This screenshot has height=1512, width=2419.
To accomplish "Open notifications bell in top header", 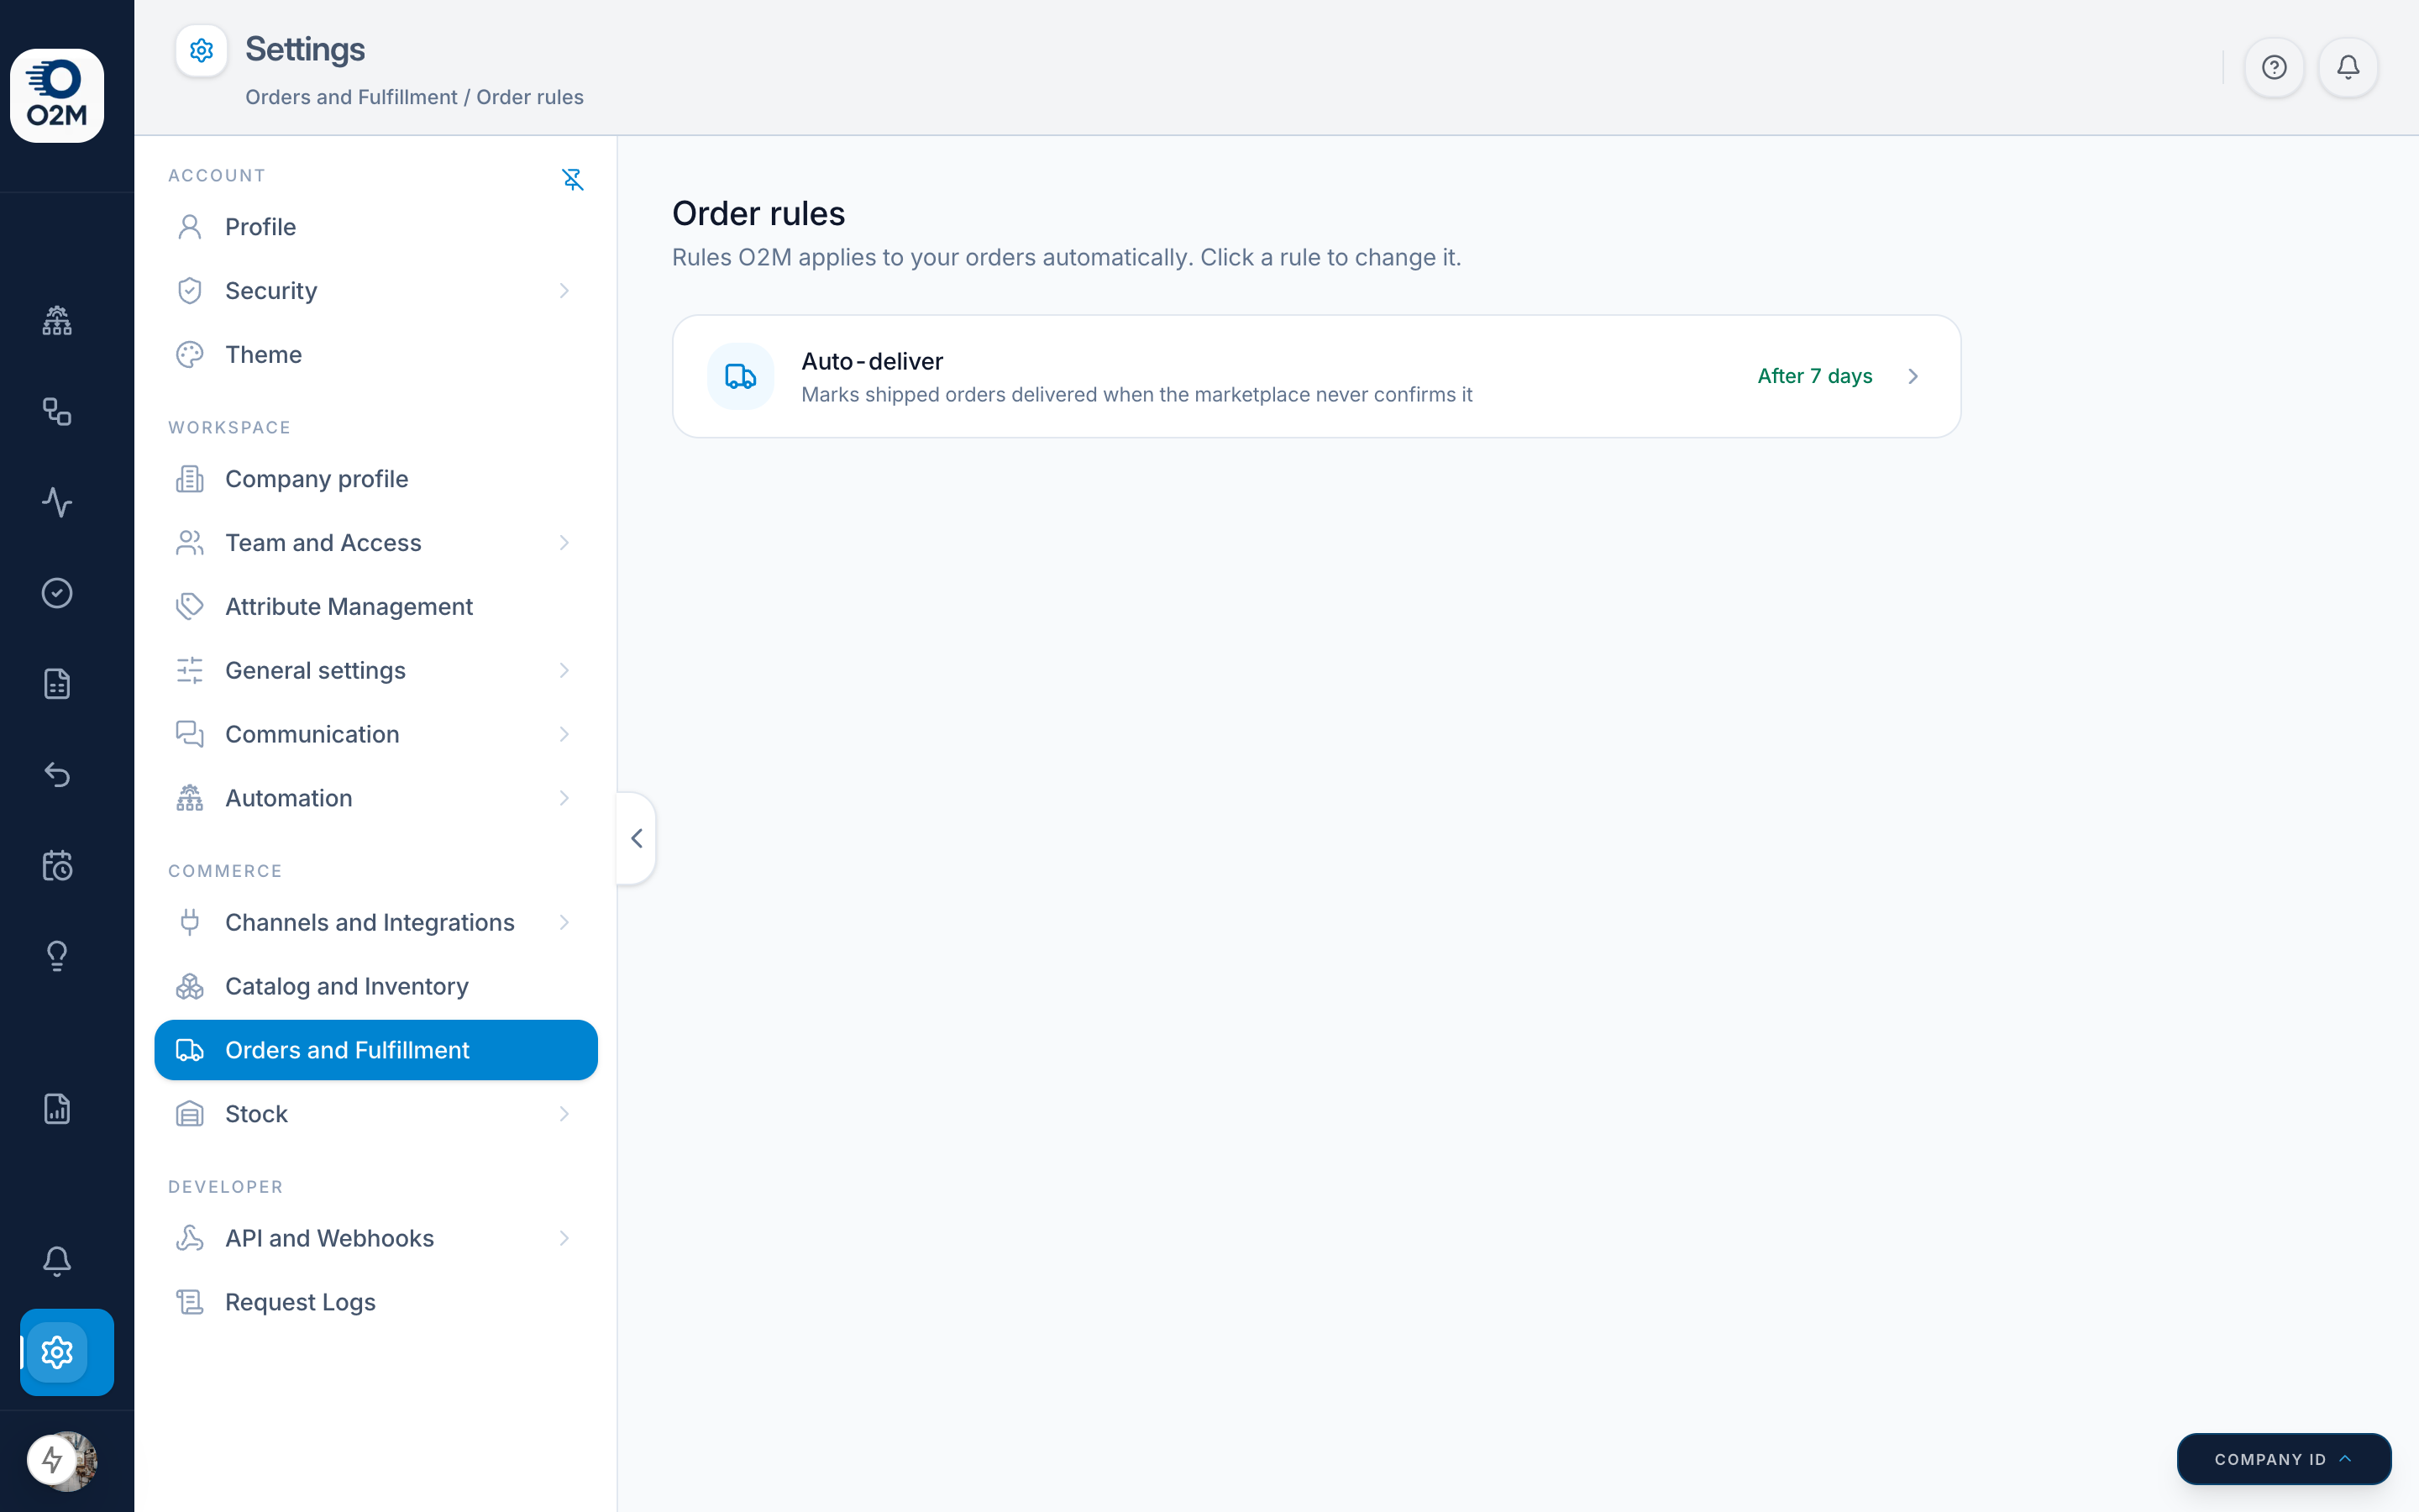I will (x=2348, y=67).
